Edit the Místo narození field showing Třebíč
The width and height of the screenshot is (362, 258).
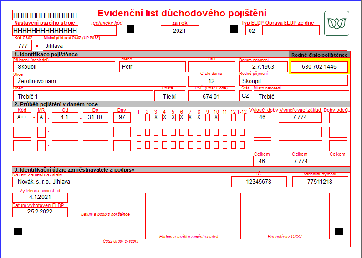(x=301, y=96)
